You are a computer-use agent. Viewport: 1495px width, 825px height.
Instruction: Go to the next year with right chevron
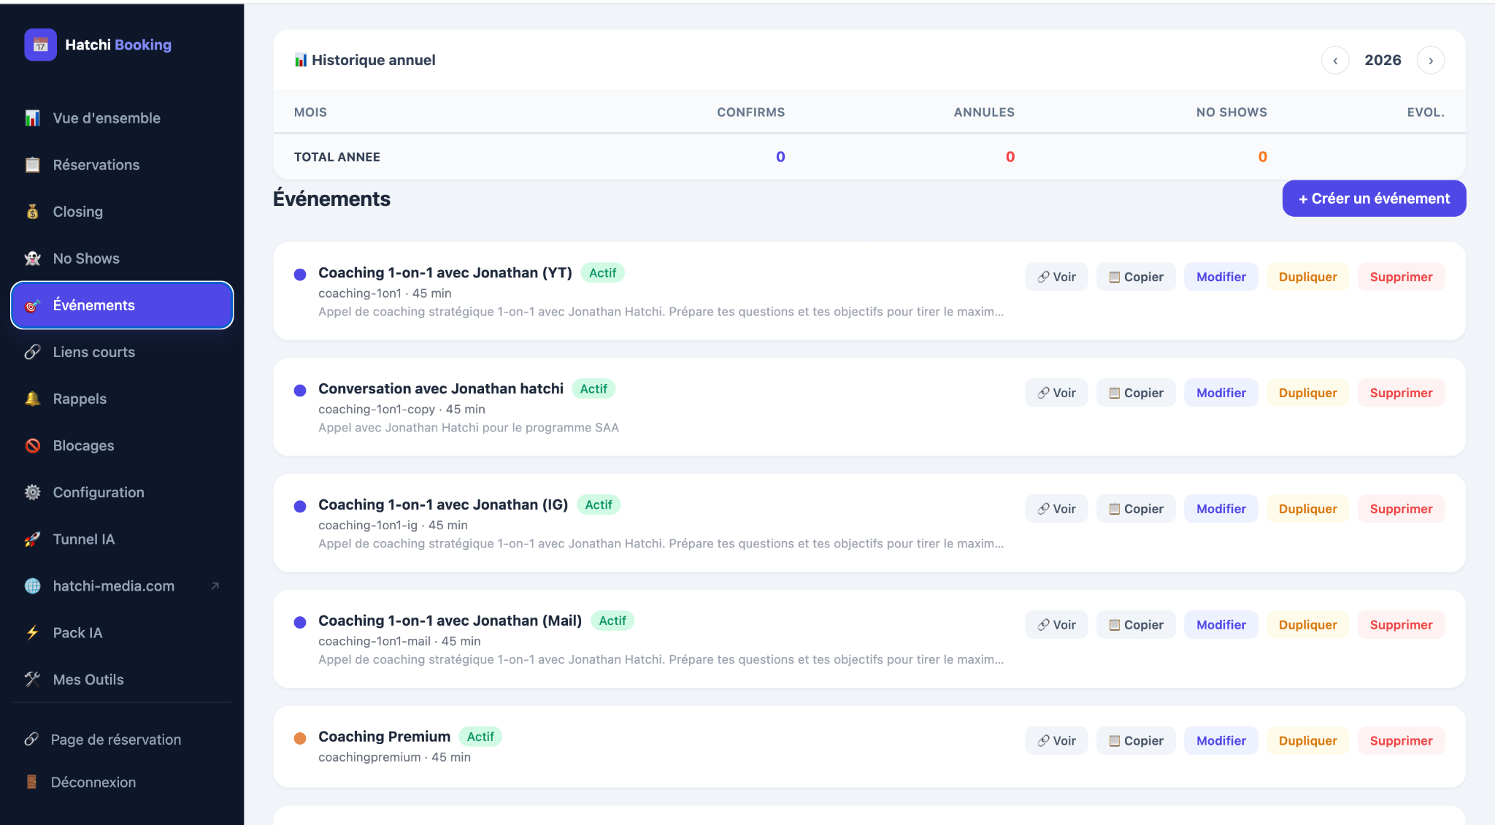pos(1431,60)
